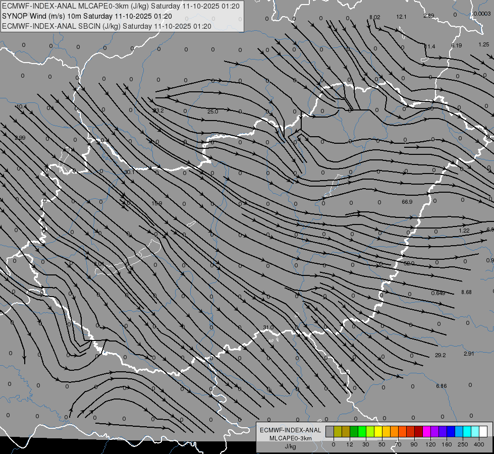Click the 1.22 map value
The width and height of the screenshot is (494, 454).
pyautogui.click(x=464, y=231)
